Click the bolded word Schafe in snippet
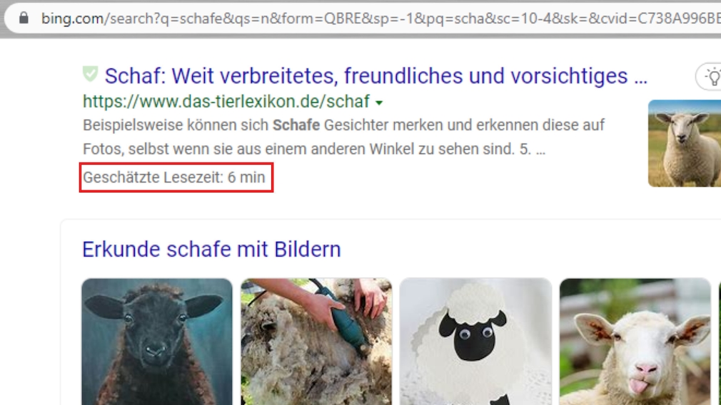 point(296,125)
